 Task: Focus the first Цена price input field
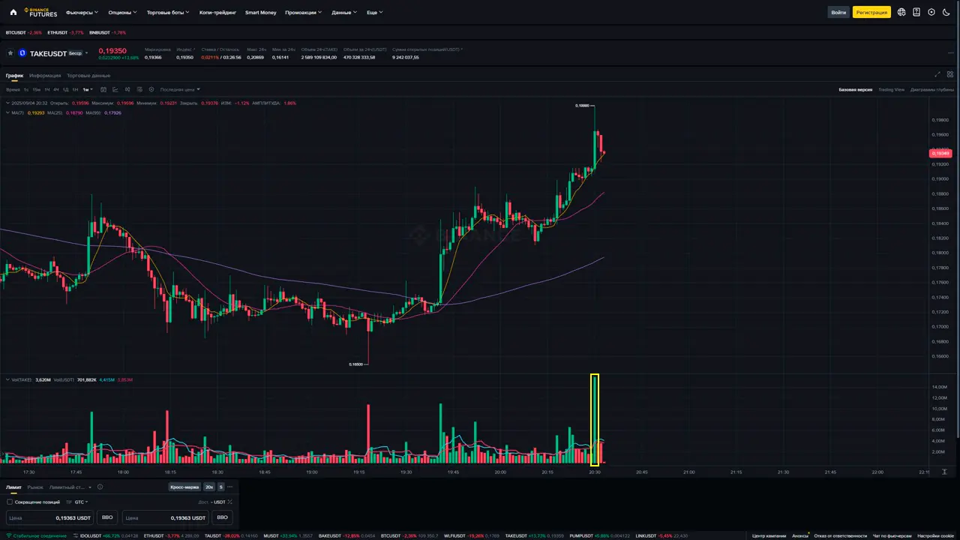(50, 517)
